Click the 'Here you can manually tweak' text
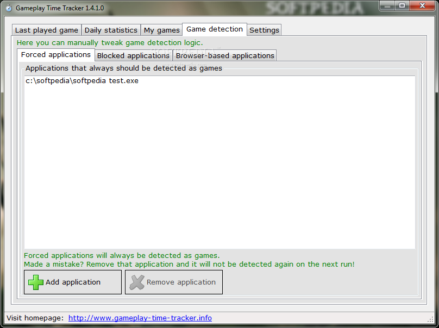This screenshot has width=439, height=328. (x=110, y=43)
